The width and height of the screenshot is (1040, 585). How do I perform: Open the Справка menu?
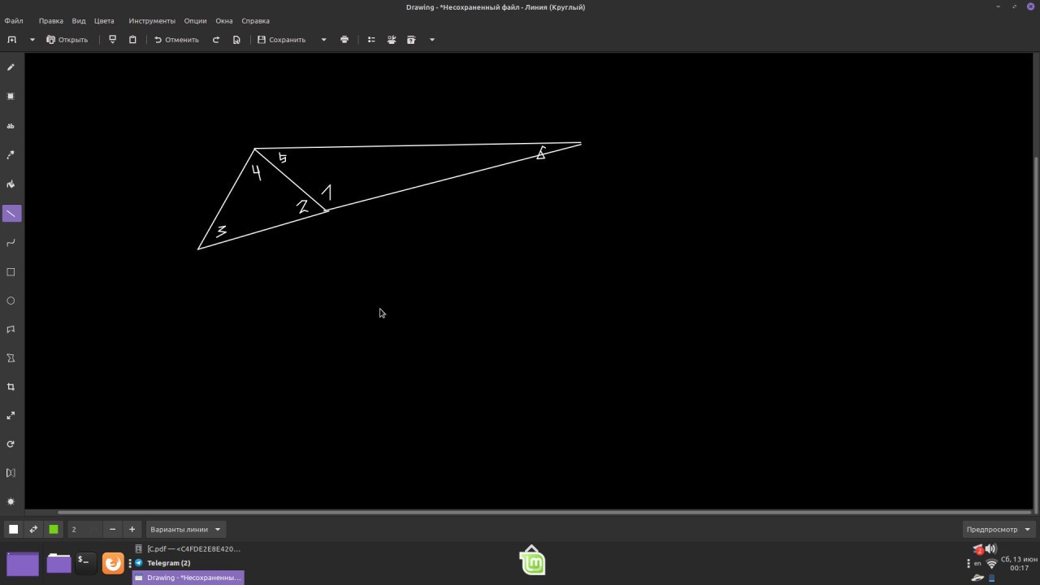pyautogui.click(x=255, y=20)
